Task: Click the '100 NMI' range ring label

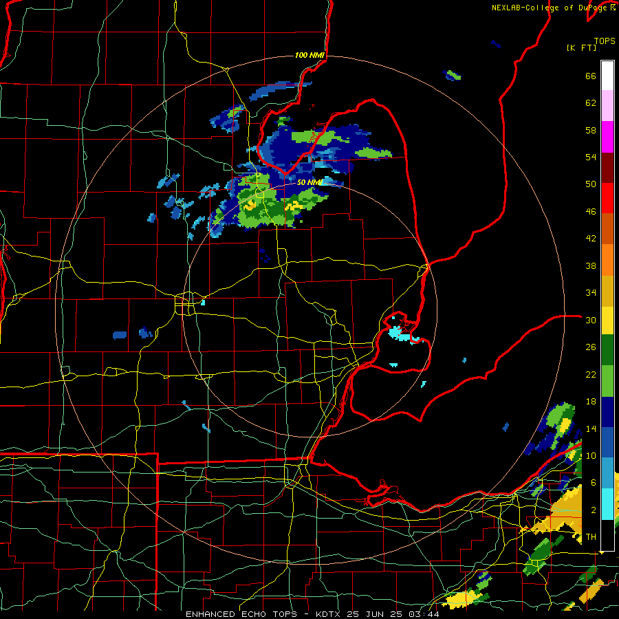Action: tap(309, 55)
